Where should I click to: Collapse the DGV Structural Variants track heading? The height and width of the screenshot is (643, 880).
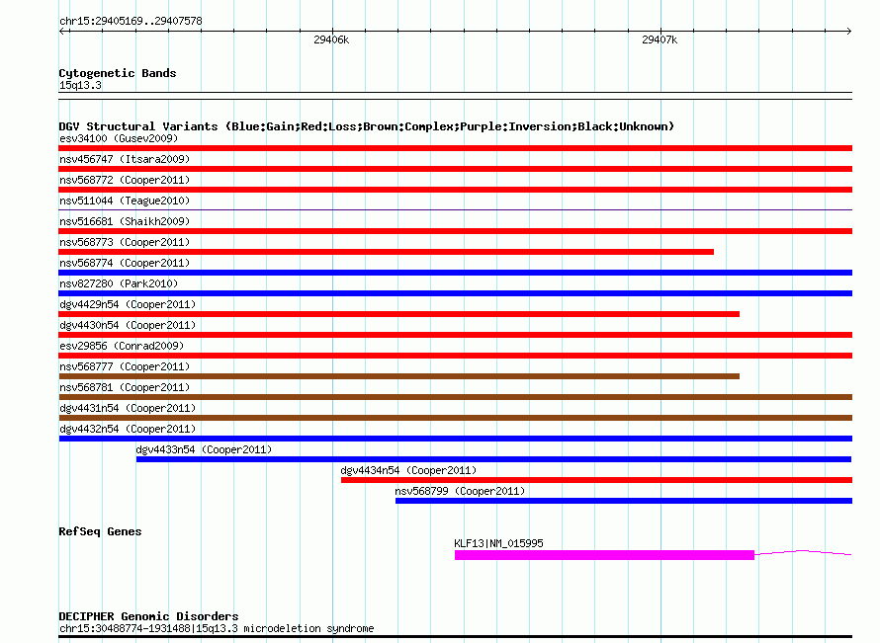tap(367, 126)
